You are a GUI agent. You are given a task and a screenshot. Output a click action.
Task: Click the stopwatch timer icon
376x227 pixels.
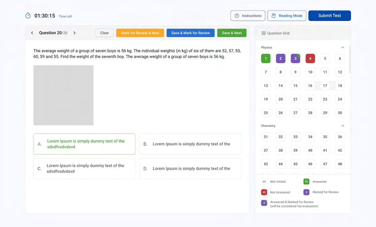pyautogui.click(x=28, y=16)
